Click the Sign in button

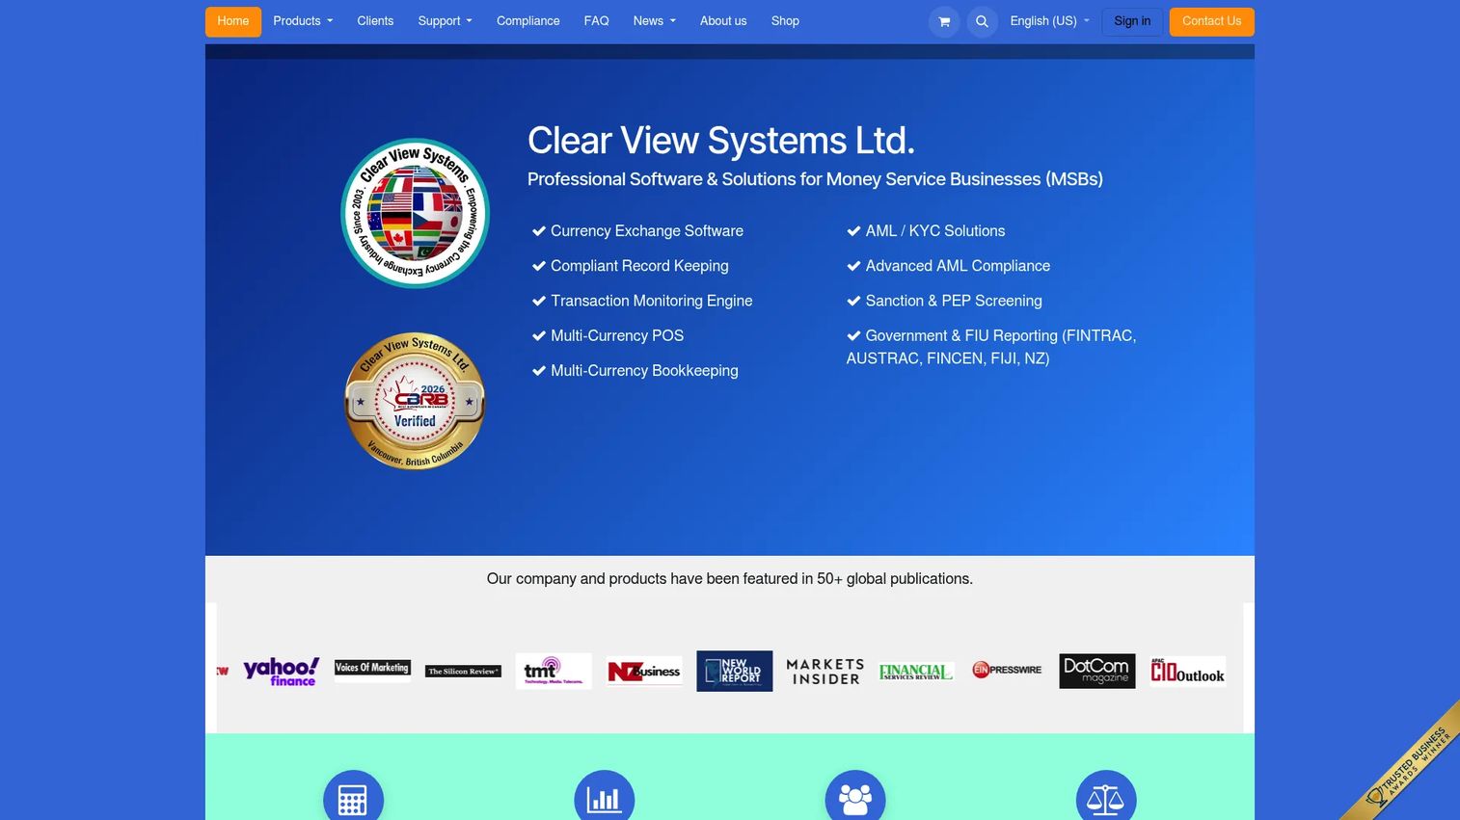click(1132, 21)
